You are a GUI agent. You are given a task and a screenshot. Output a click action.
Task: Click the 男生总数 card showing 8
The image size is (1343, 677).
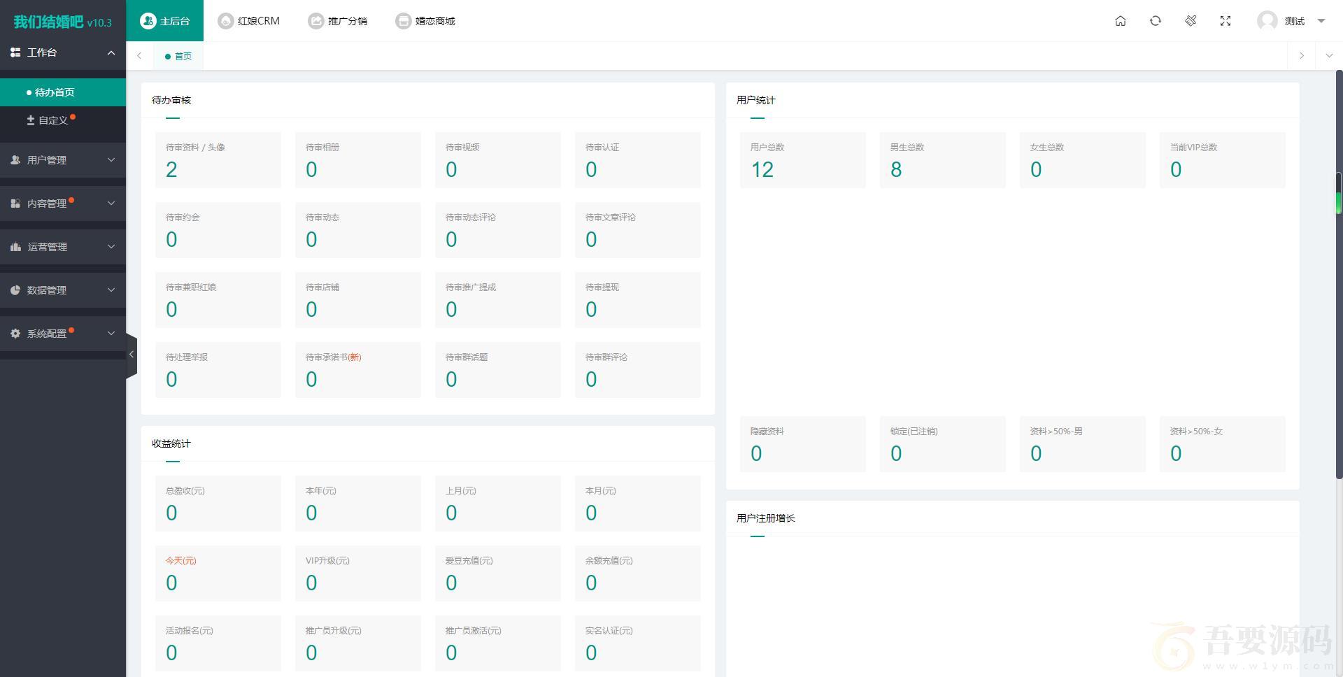click(x=943, y=160)
